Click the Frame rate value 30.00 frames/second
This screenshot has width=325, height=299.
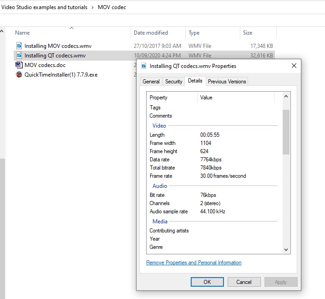(x=223, y=176)
